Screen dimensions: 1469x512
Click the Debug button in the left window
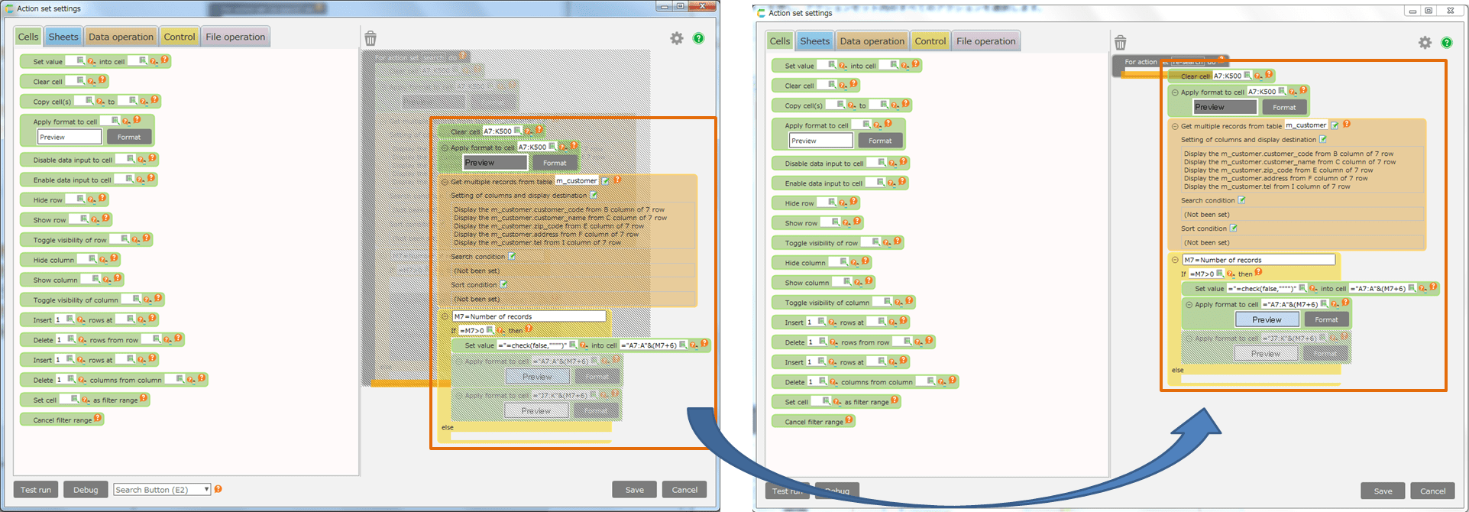pyautogui.click(x=86, y=490)
